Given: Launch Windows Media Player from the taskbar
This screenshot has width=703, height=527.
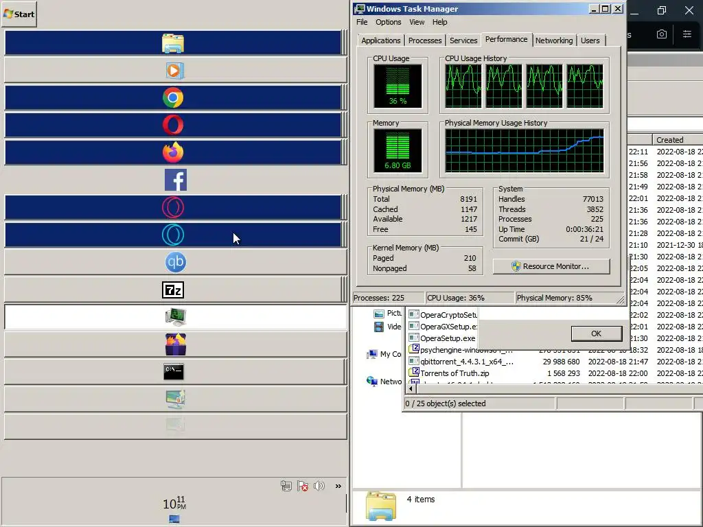Looking at the screenshot, I should pos(175,71).
